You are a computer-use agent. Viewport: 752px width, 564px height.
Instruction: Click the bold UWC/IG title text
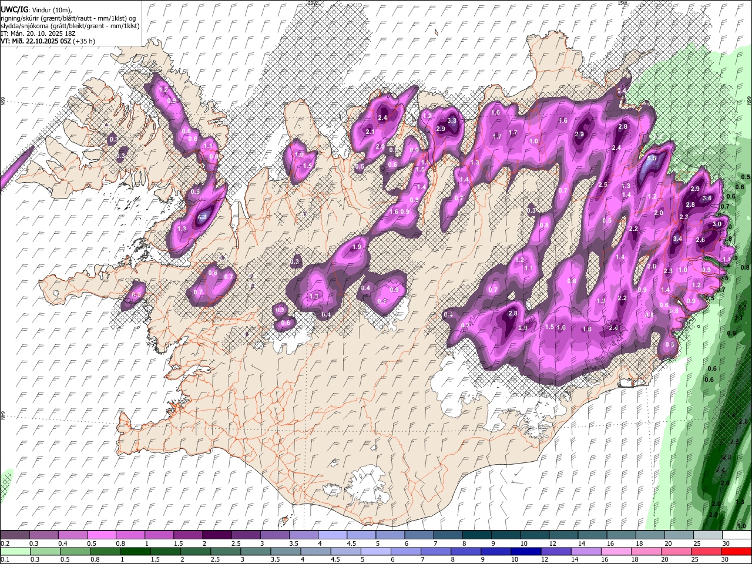tap(14, 10)
